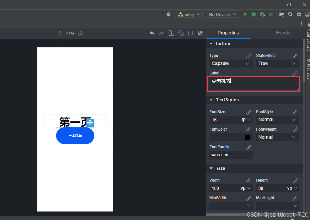Open the search magnifier icon
310x220 pixels.
tap(290, 14)
